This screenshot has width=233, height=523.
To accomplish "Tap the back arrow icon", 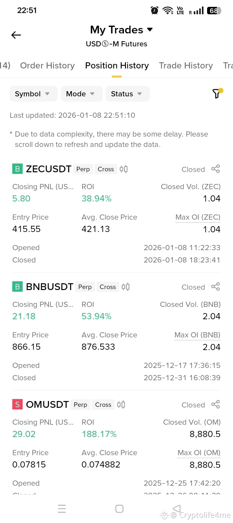I will [x=16, y=35].
